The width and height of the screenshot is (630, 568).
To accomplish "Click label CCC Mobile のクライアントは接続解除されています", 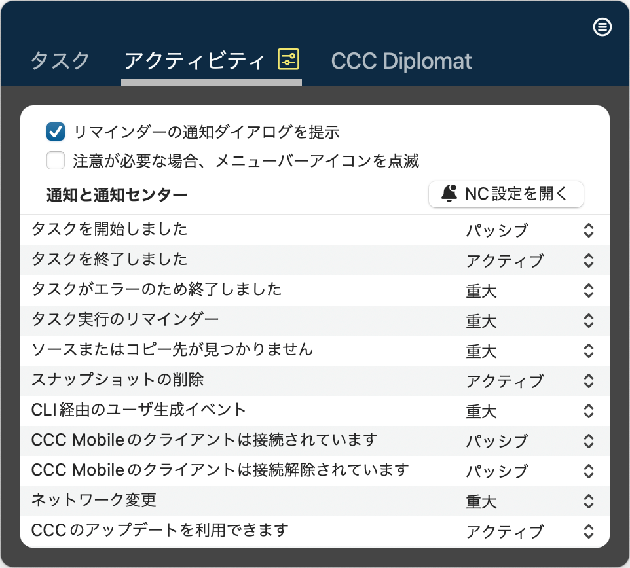I will [220, 470].
